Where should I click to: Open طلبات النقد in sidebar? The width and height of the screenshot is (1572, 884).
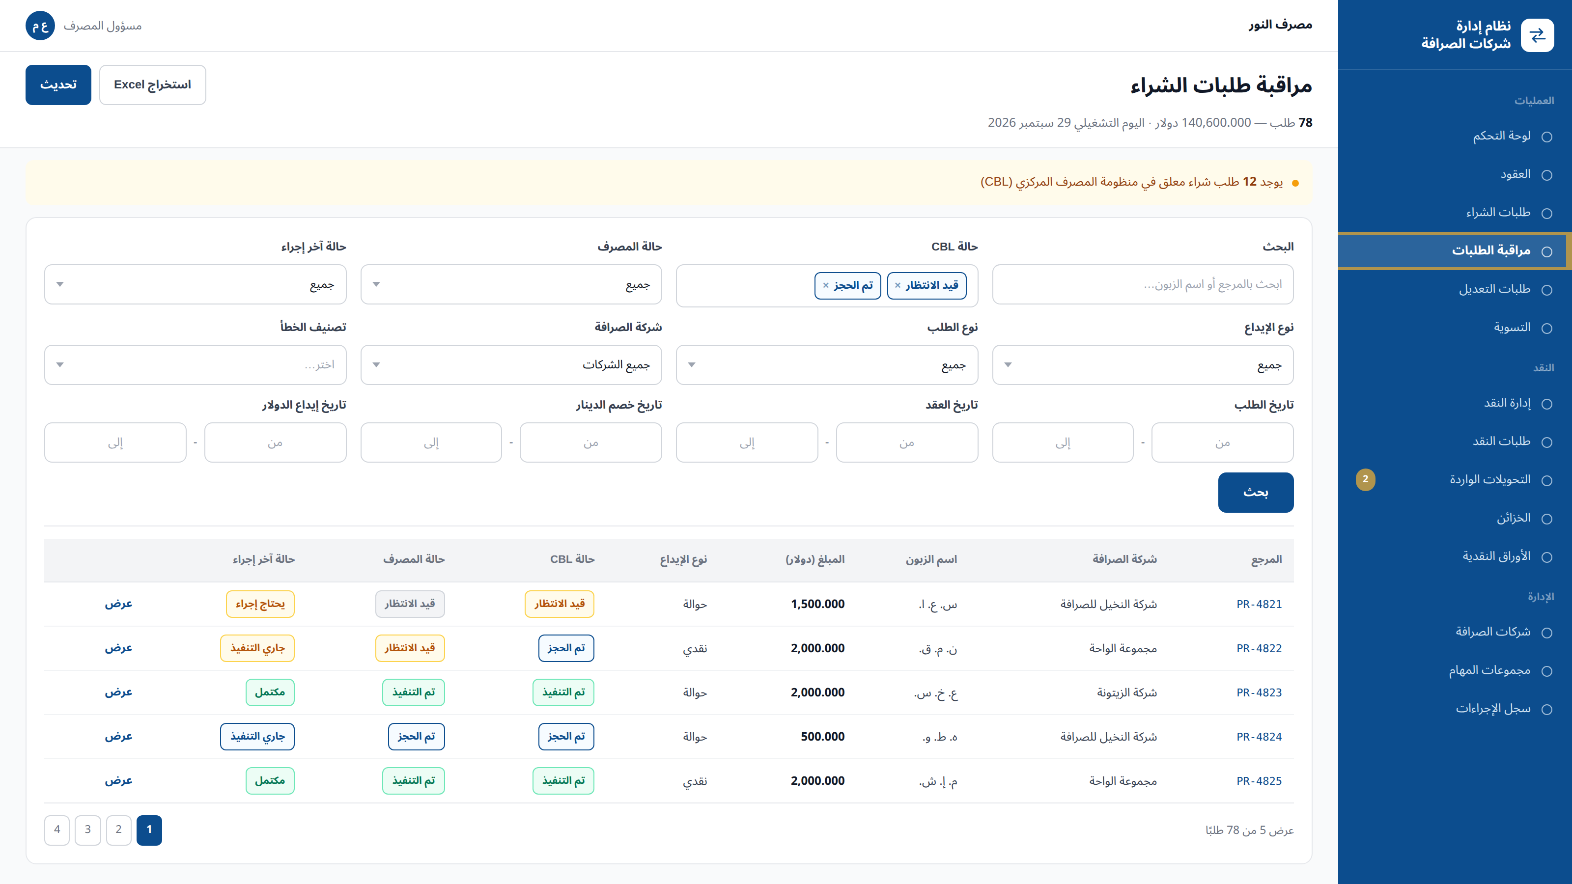point(1455,442)
